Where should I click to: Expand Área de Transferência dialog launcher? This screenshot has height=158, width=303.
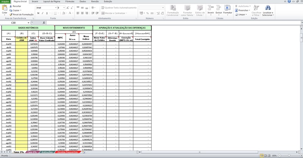33,19
